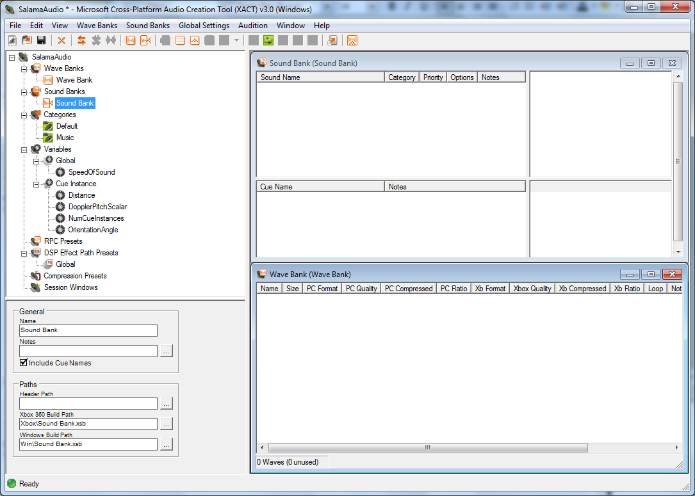Viewport: 695px width, 496px height.
Task: Click the New Project toolbar icon
Action: [x=12, y=40]
